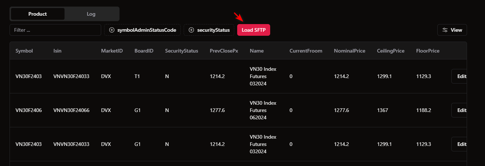Viewport: 485px width, 166px height.
Task: Click the SecurityStatus column header
Action: (181, 51)
